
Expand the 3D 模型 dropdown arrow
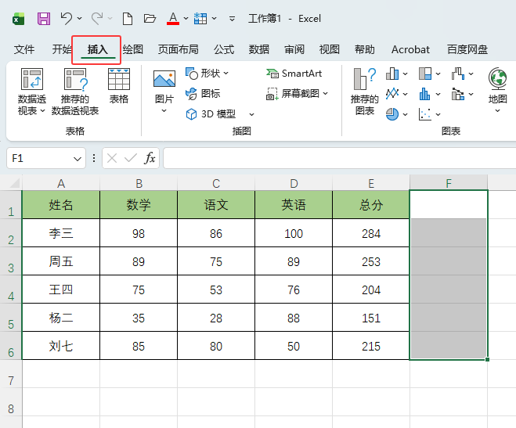click(252, 114)
